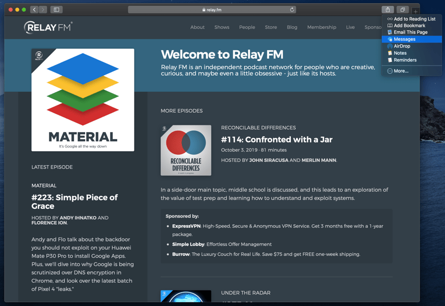
Task: Click host name MERLIN MANN
Action: click(x=319, y=160)
